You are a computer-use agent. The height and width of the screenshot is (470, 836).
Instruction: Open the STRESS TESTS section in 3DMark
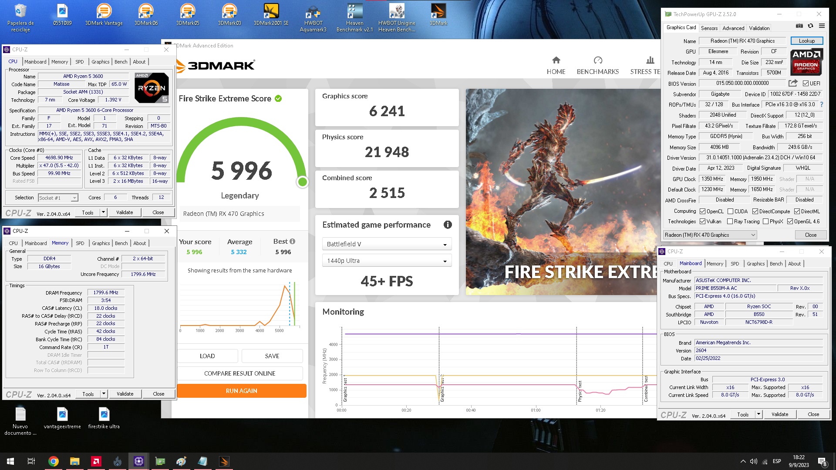tap(645, 65)
